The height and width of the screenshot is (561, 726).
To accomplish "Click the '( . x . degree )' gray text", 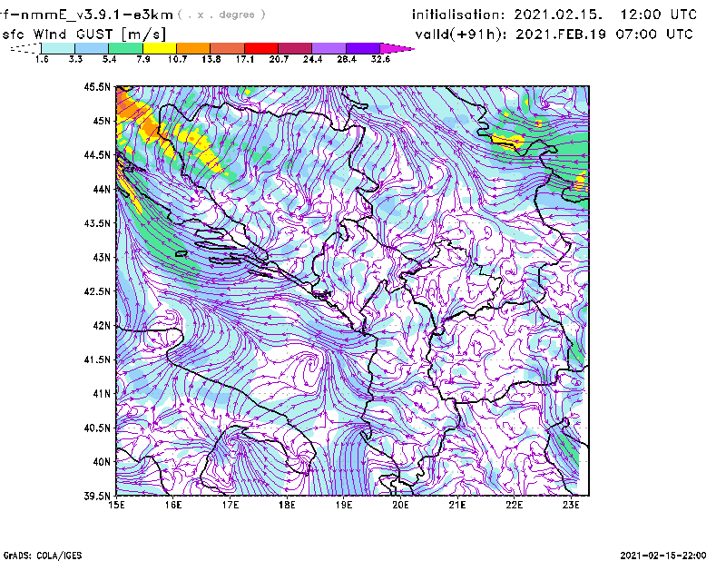I will [x=221, y=15].
